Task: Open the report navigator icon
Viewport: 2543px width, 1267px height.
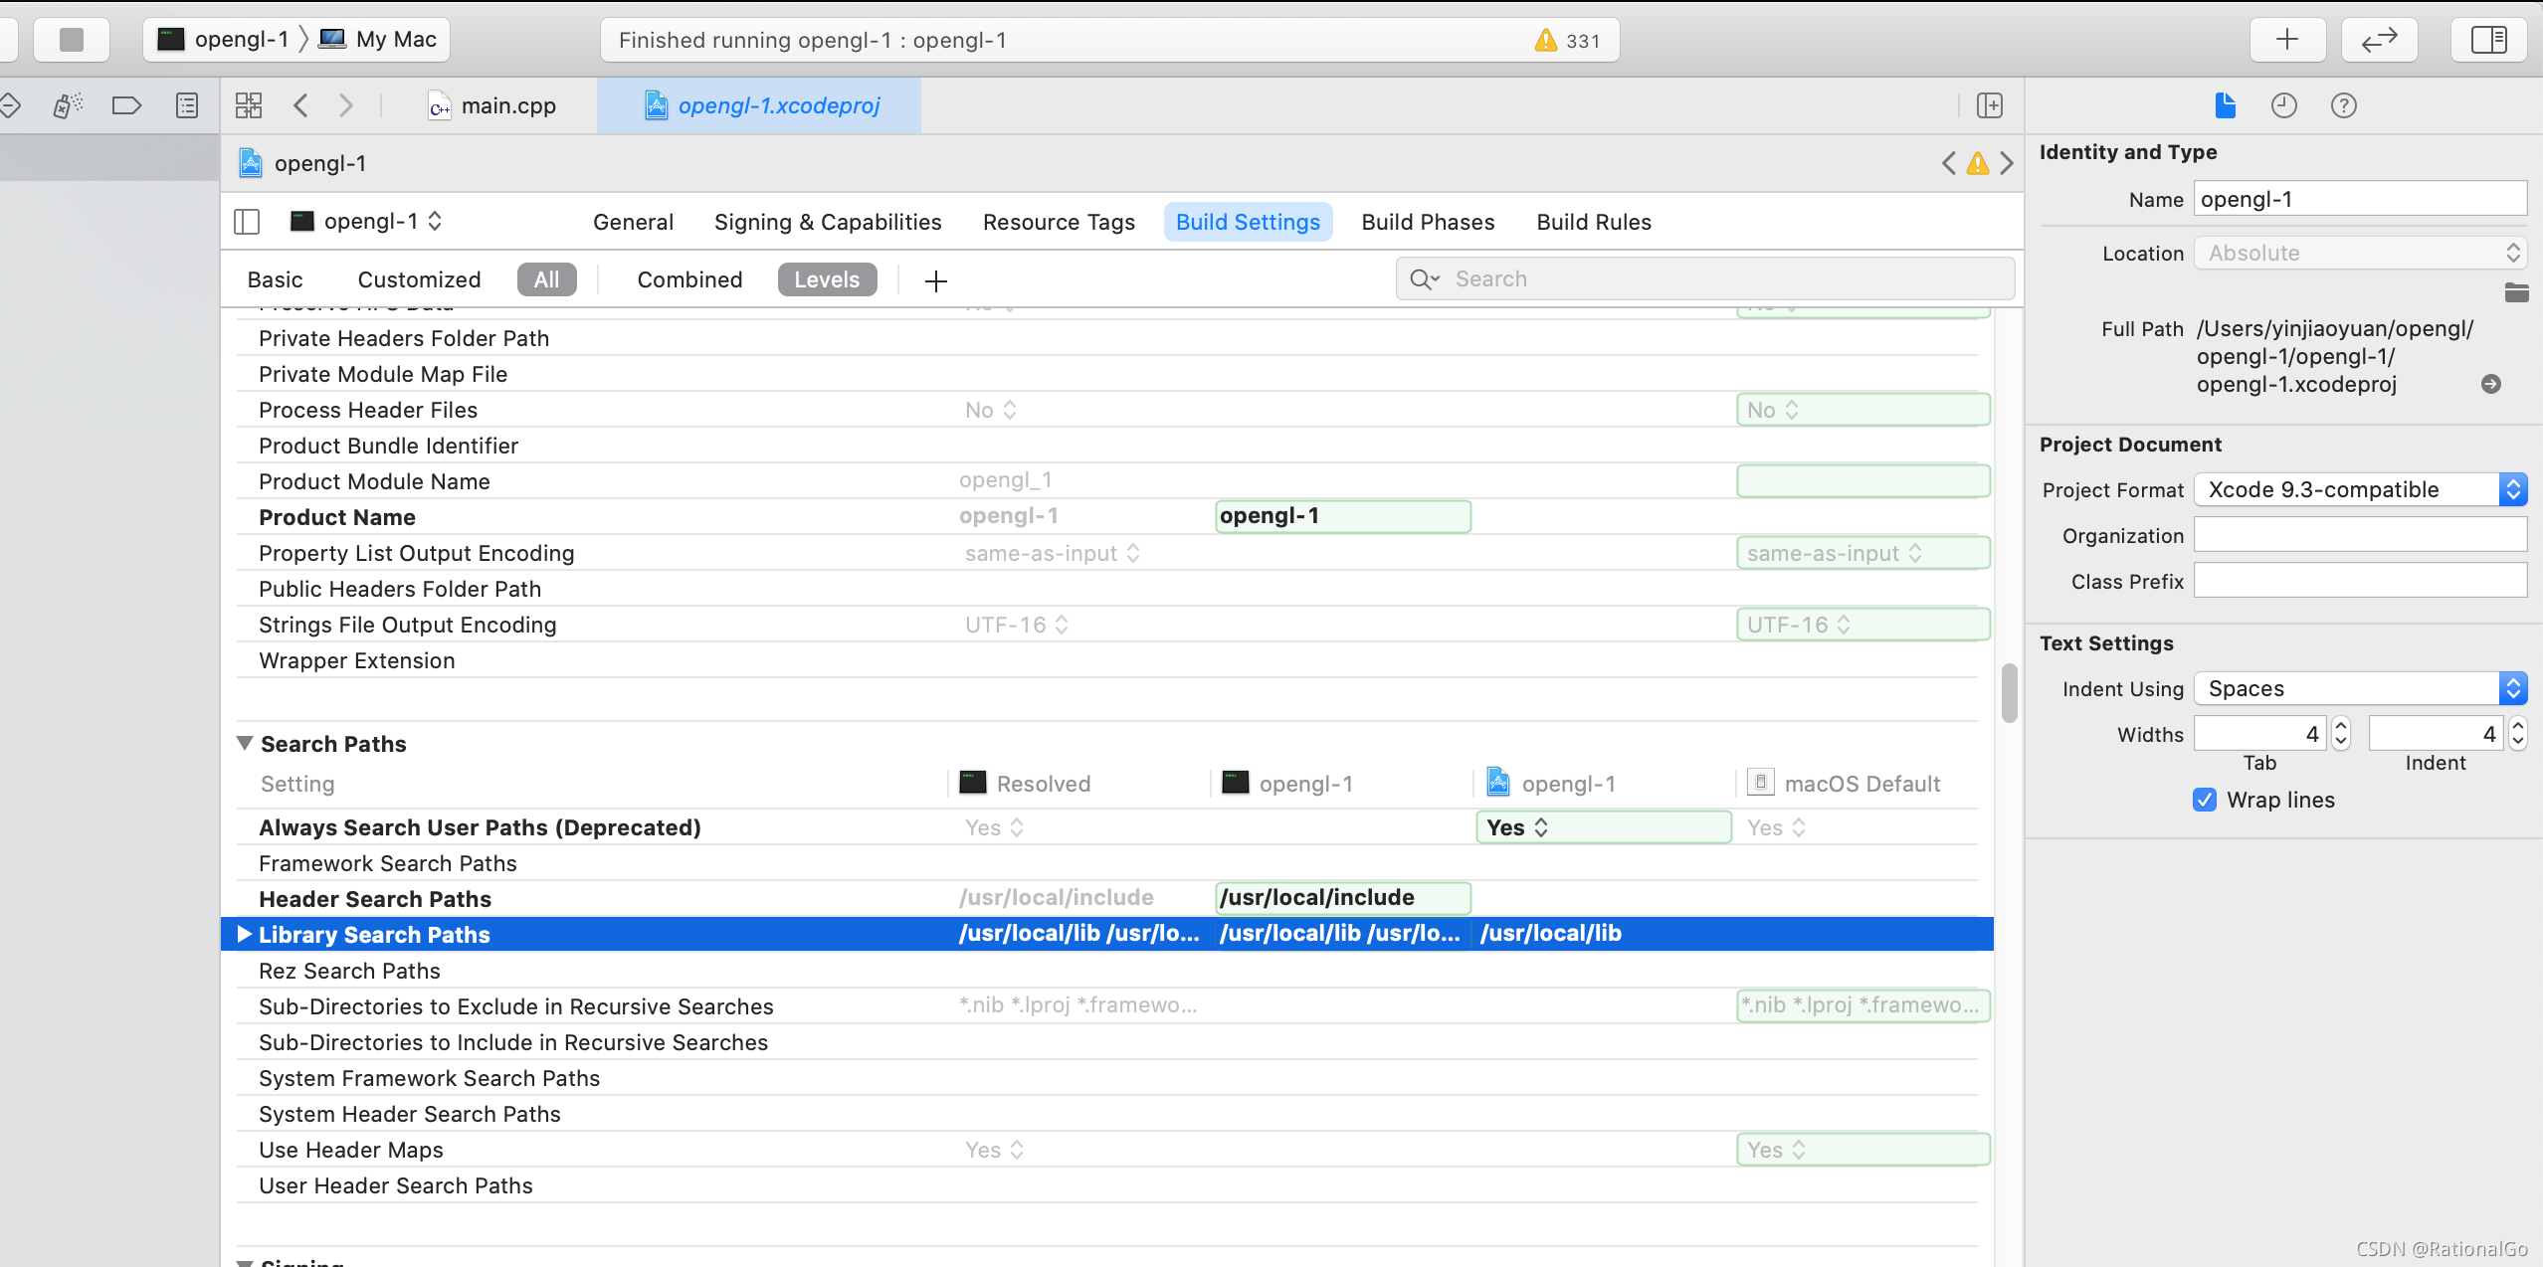Action: (x=187, y=105)
